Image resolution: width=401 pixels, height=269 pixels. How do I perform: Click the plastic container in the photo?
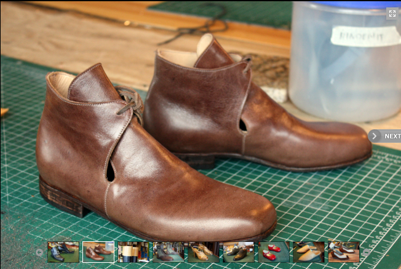click(x=344, y=62)
